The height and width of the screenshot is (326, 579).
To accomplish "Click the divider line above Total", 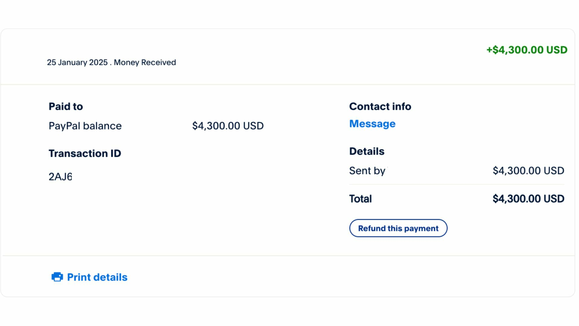I will click(x=457, y=184).
